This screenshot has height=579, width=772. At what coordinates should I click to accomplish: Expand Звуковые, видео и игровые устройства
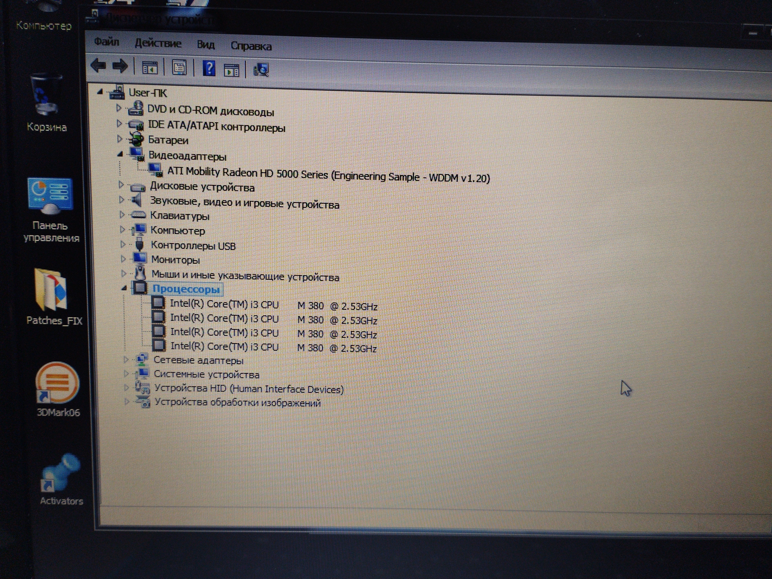point(121,199)
